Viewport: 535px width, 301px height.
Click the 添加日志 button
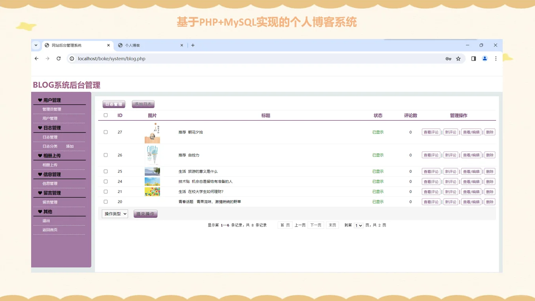click(143, 104)
